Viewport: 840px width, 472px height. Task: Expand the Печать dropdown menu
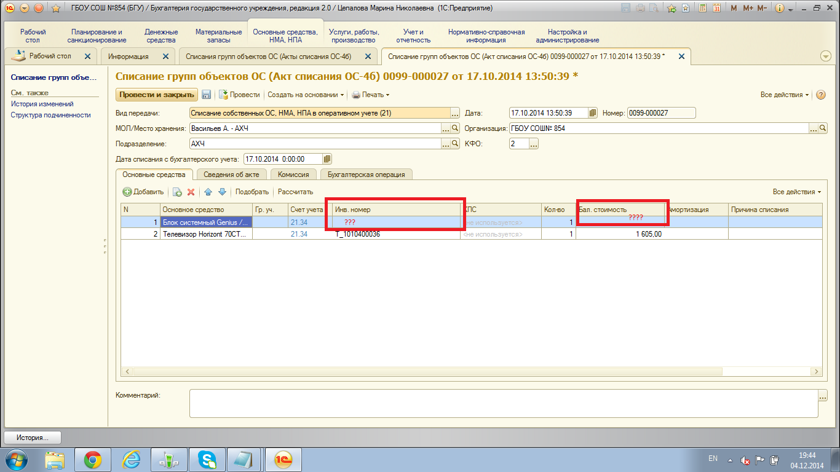[x=371, y=95]
